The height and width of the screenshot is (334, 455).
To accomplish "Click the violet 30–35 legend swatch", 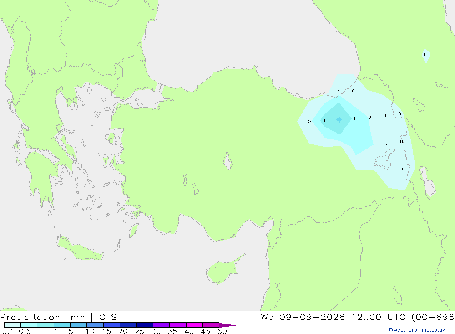I will pyautogui.click(x=162, y=325).
